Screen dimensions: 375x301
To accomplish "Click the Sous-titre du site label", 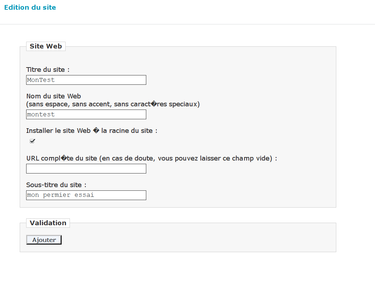I will click(x=56, y=185).
